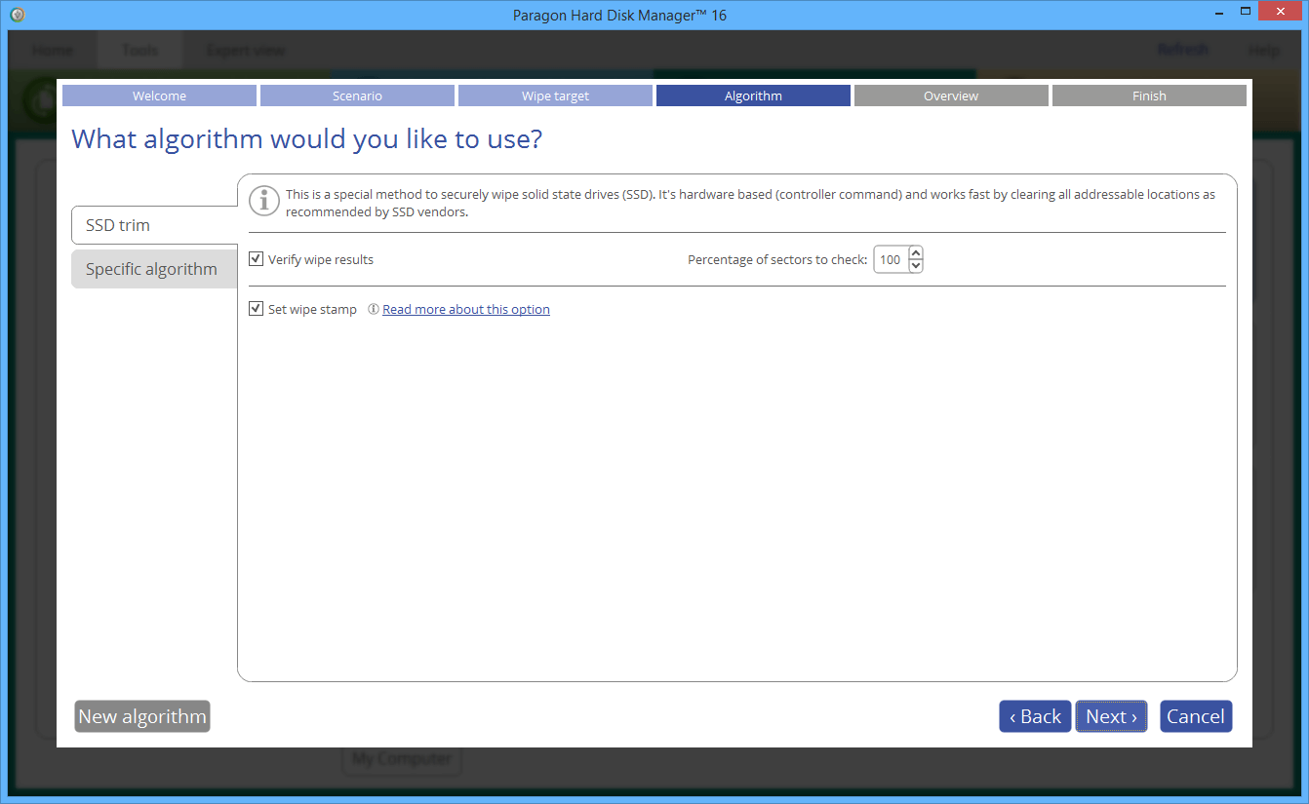This screenshot has height=804, width=1309.
Task: Jump to the Welcome wizard step
Action: pos(159,96)
